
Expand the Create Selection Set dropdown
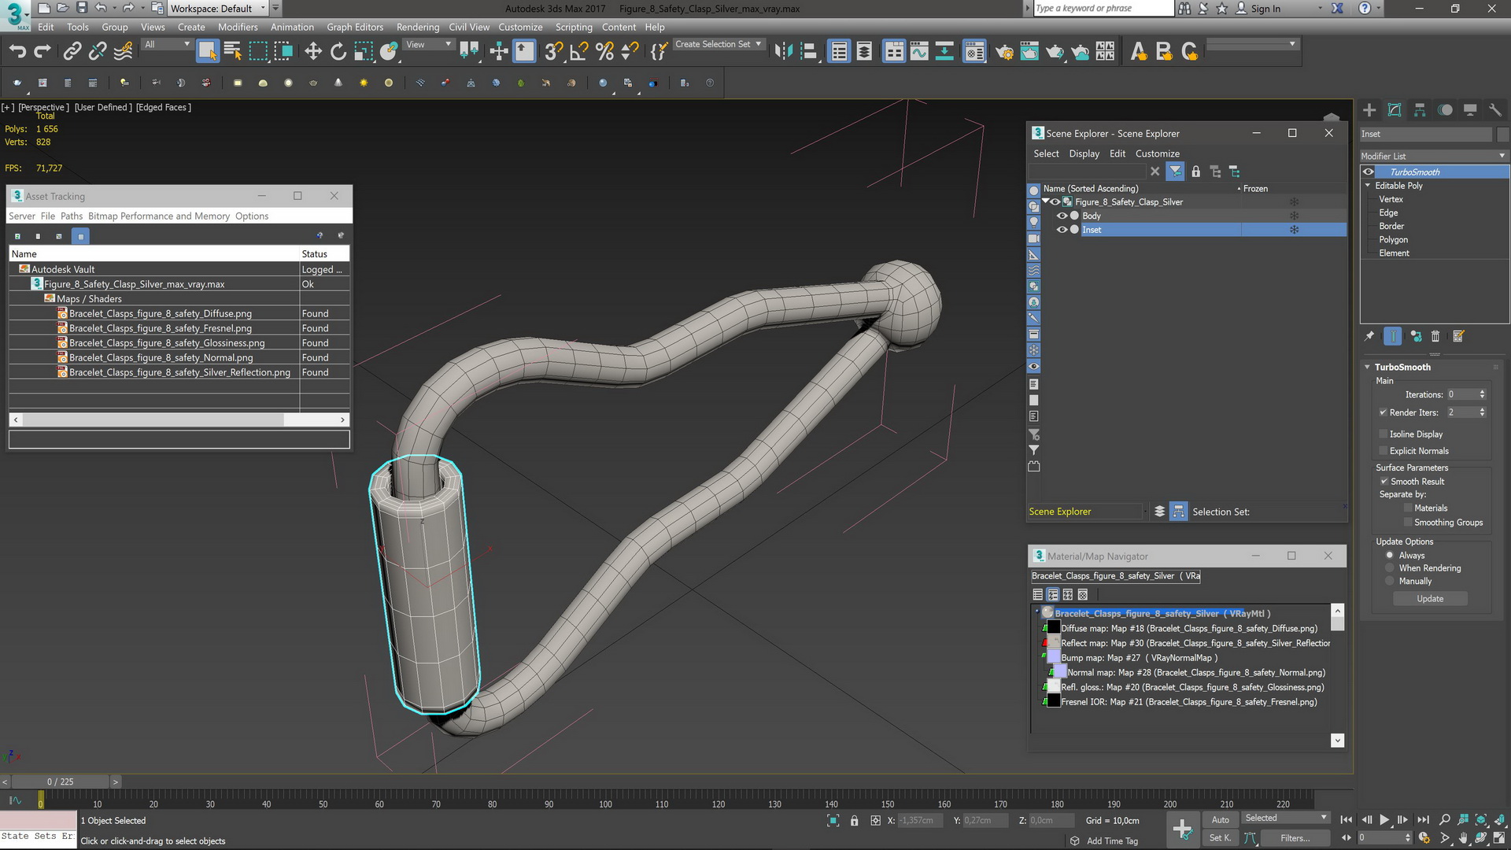tap(759, 45)
